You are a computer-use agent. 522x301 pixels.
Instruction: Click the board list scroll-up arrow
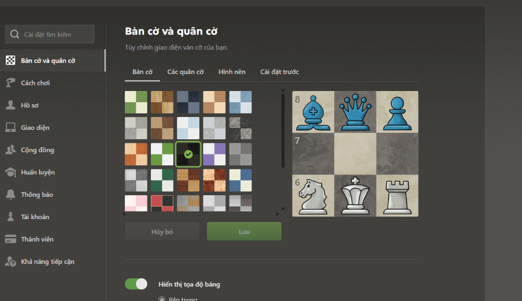click(283, 90)
